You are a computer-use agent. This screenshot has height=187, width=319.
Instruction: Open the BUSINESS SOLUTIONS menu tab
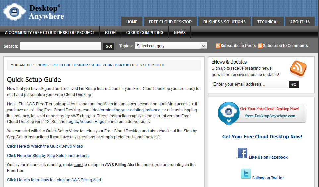224,22
